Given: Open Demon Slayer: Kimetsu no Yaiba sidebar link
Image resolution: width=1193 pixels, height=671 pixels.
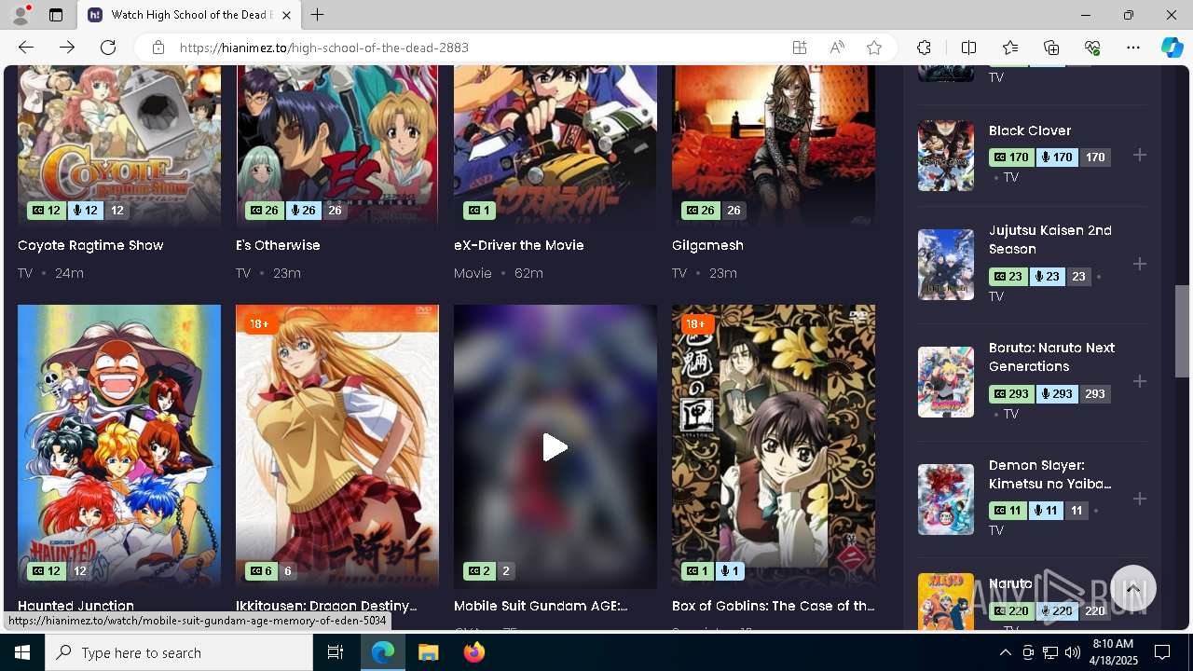Looking at the screenshot, I should (x=1050, y=474).
